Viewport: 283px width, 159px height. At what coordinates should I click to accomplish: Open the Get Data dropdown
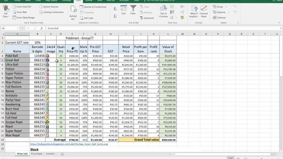pos(6,11)
